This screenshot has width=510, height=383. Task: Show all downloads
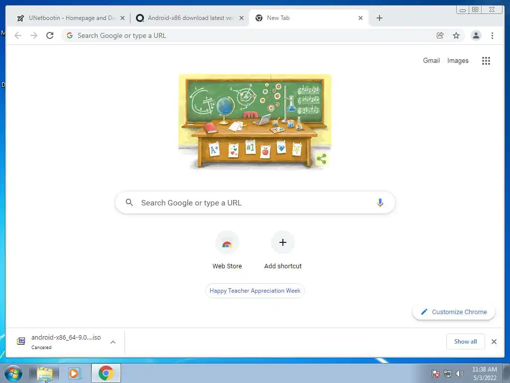pos(466,341)
